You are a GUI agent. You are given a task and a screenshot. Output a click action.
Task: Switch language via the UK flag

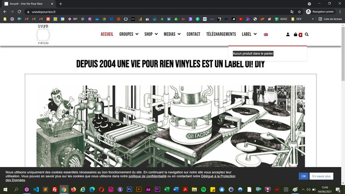pyautogui.click(x=266, y=34)
